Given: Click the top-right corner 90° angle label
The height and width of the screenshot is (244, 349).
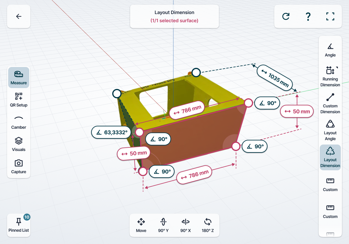Looking at the screenshot, I should pos(267,103).
